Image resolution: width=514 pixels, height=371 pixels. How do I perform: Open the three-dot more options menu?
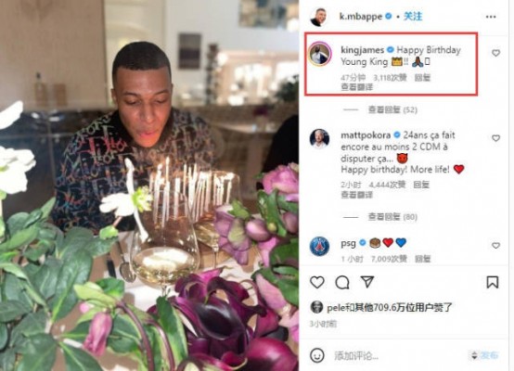[x=491, y=17]
